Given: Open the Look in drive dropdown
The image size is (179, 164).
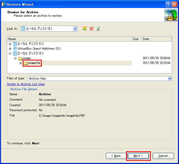Looking at the screenshot, I should [x=75, y=29].
